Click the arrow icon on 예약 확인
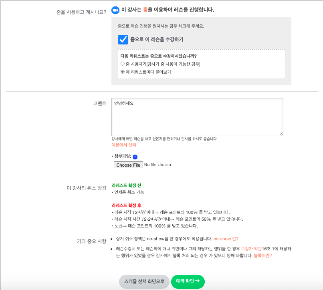This screenshot has width=323, height=290. [197, 281]
